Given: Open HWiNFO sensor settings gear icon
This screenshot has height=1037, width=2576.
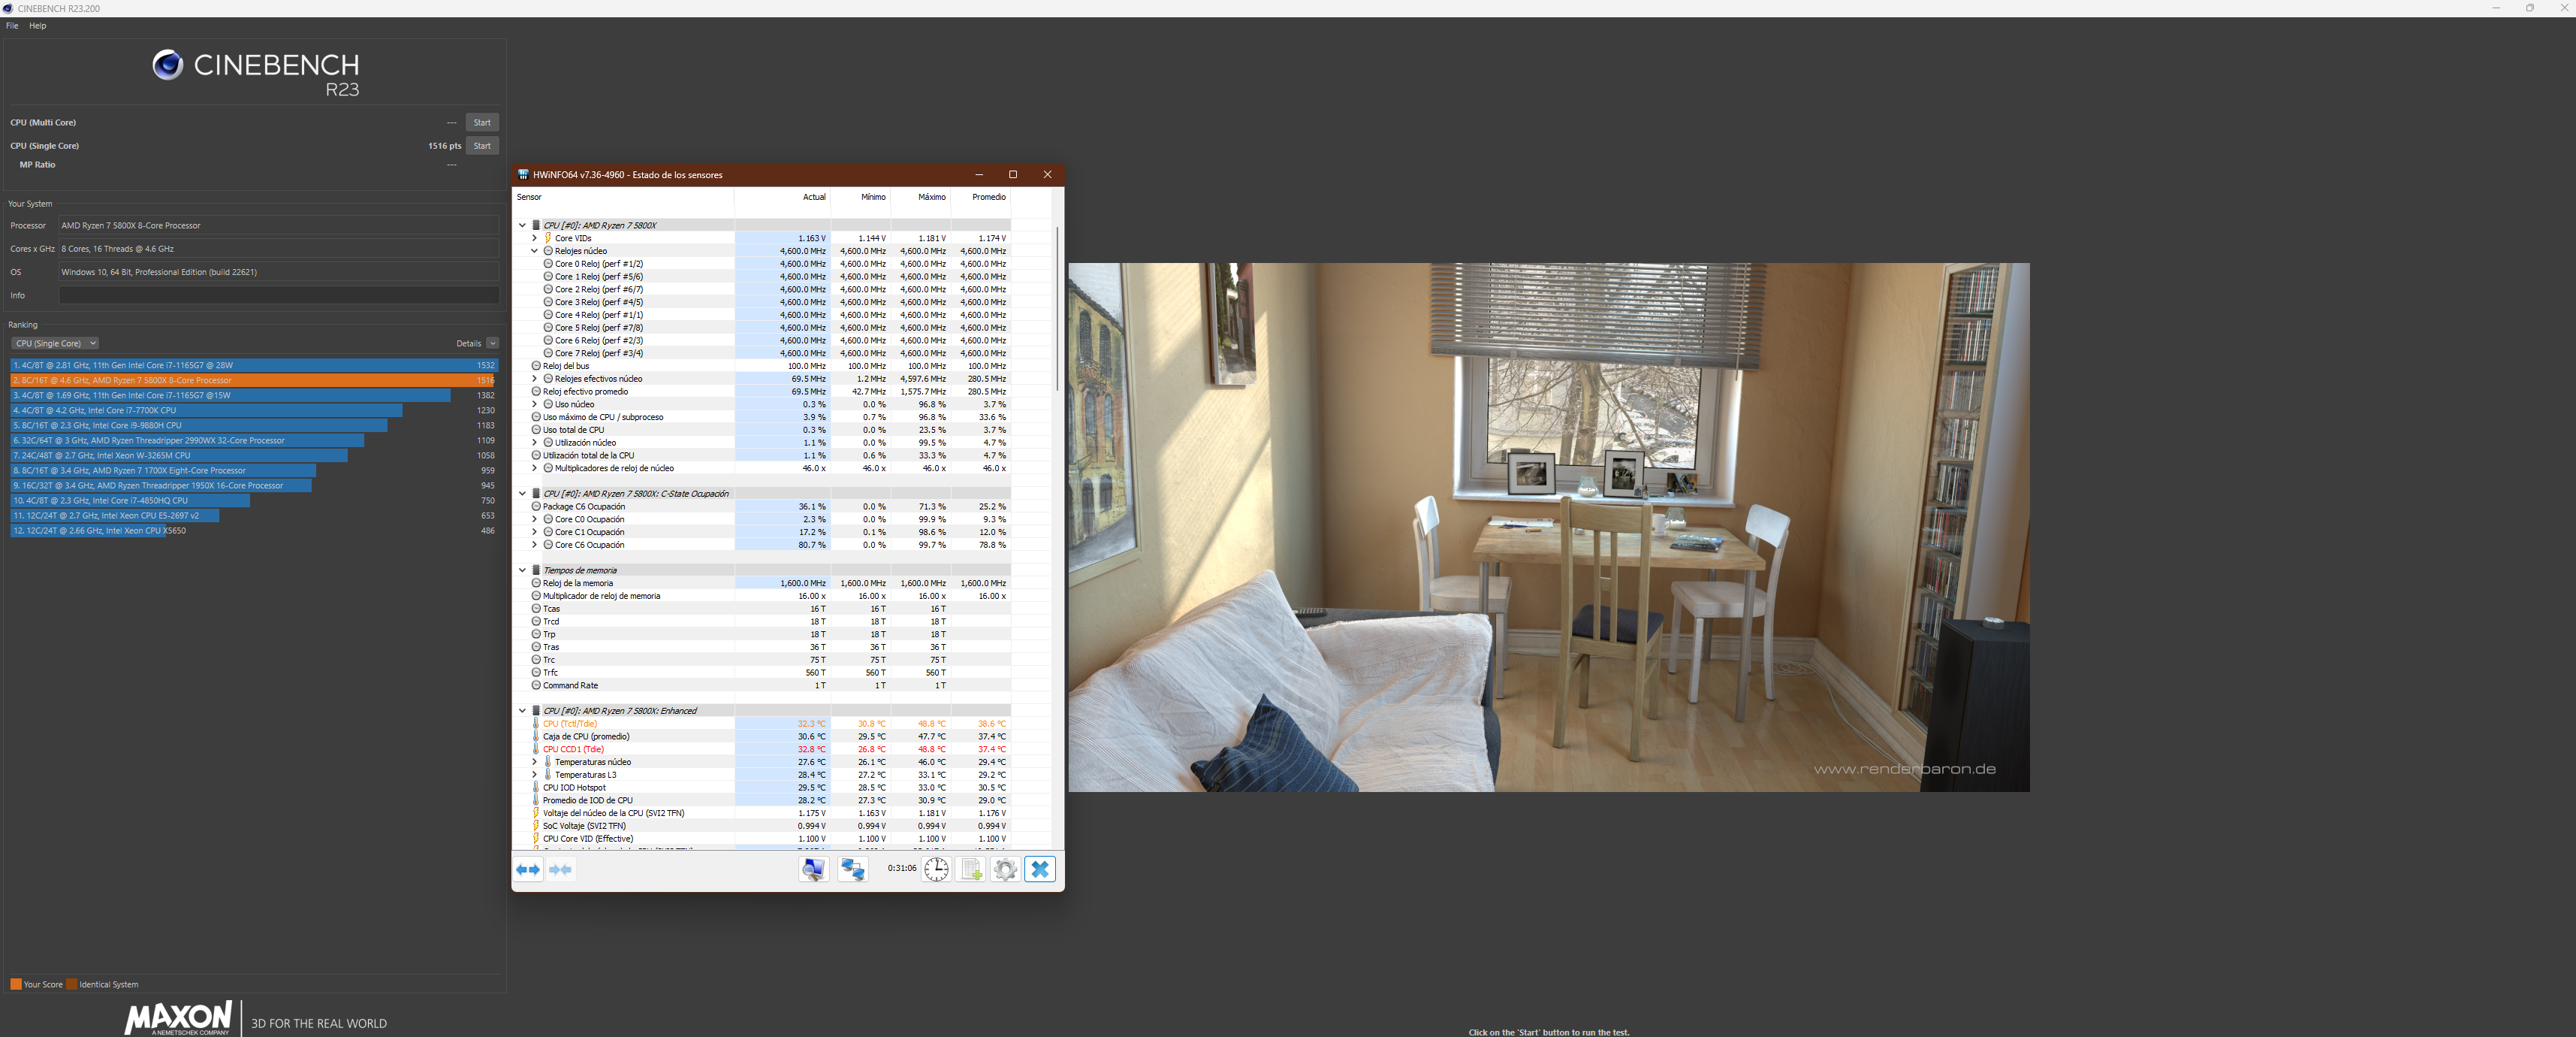Looking at the screenshot, I should pyautogui.click(x=1005, y=870).
